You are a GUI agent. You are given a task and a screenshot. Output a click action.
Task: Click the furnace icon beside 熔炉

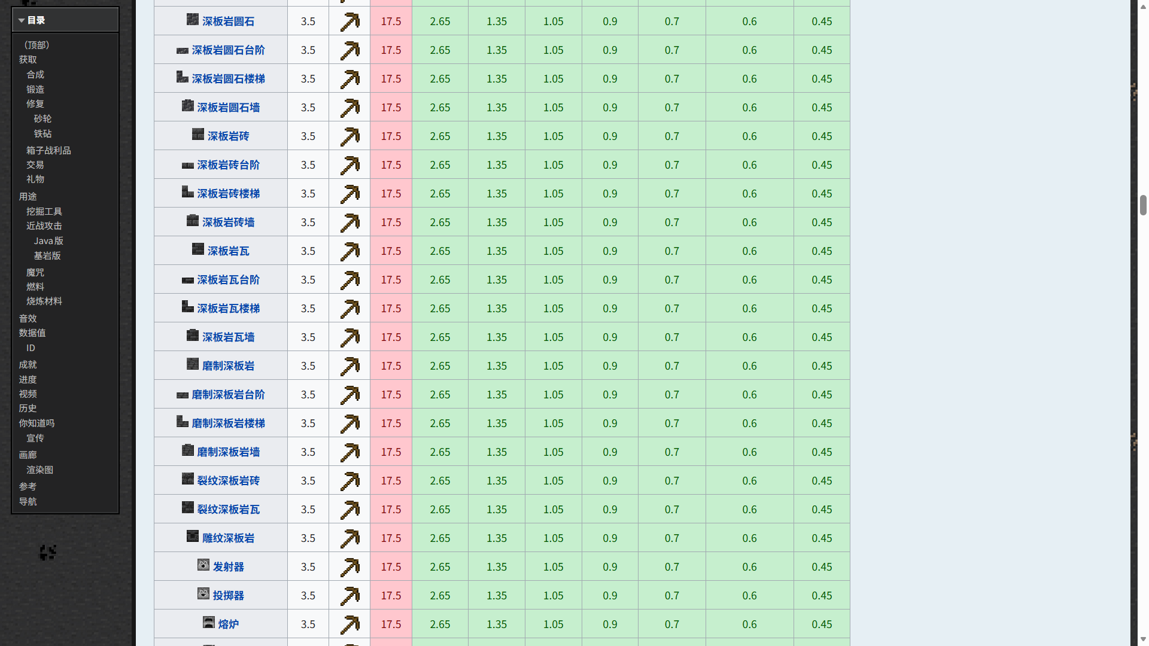click(208, 623)
